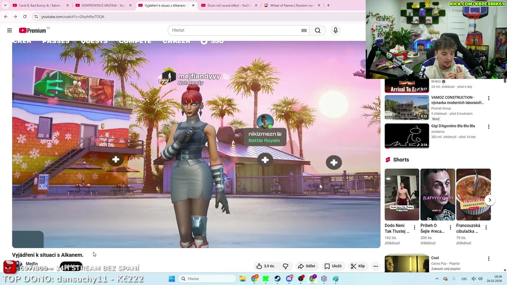Click the main video player
507x285 pixels.
196,144
